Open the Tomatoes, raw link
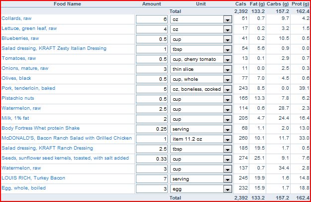 click(x=19, y=58)
